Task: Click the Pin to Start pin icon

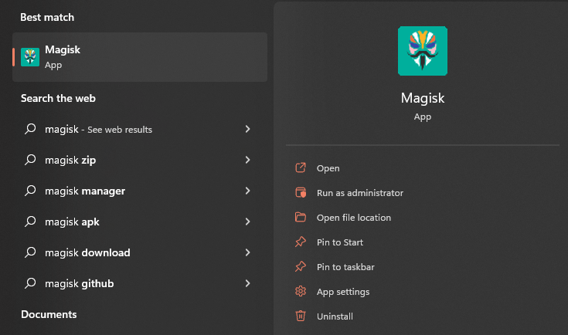Action: pyautogui.click(x=301, y=242)
